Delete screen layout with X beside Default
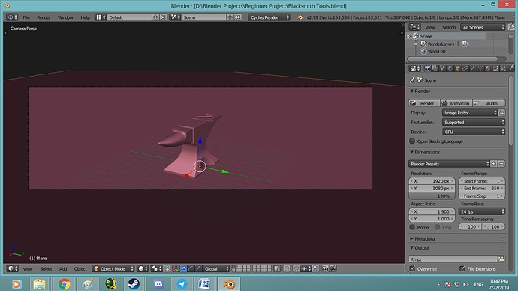Image resolution: width=518 pixels, height=291 pixels. pyautogui.click(x=163, y=17)
